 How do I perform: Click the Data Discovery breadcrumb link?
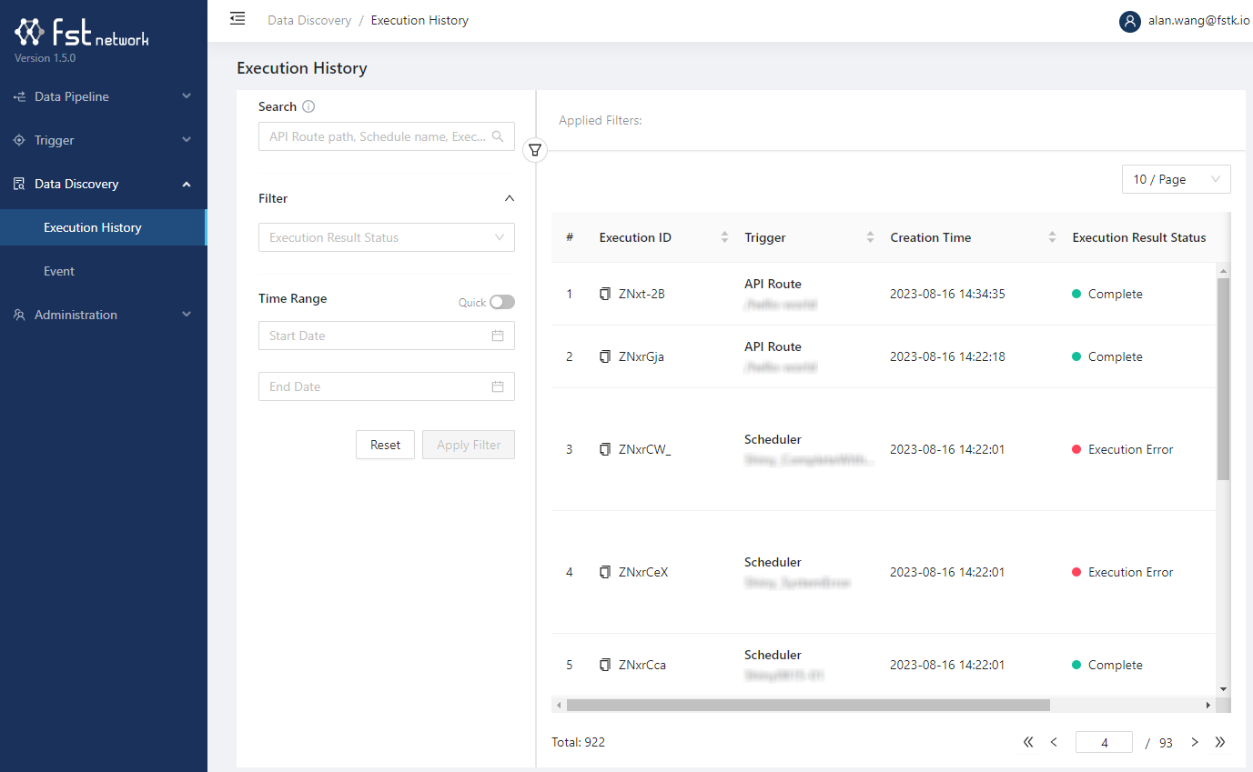coord(309,20)
